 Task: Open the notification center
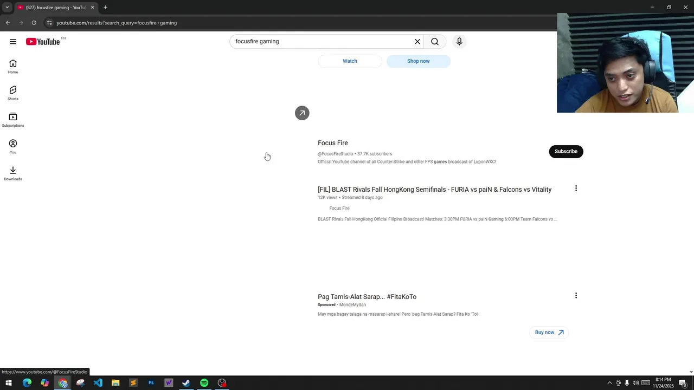click(x=683, y=383)
